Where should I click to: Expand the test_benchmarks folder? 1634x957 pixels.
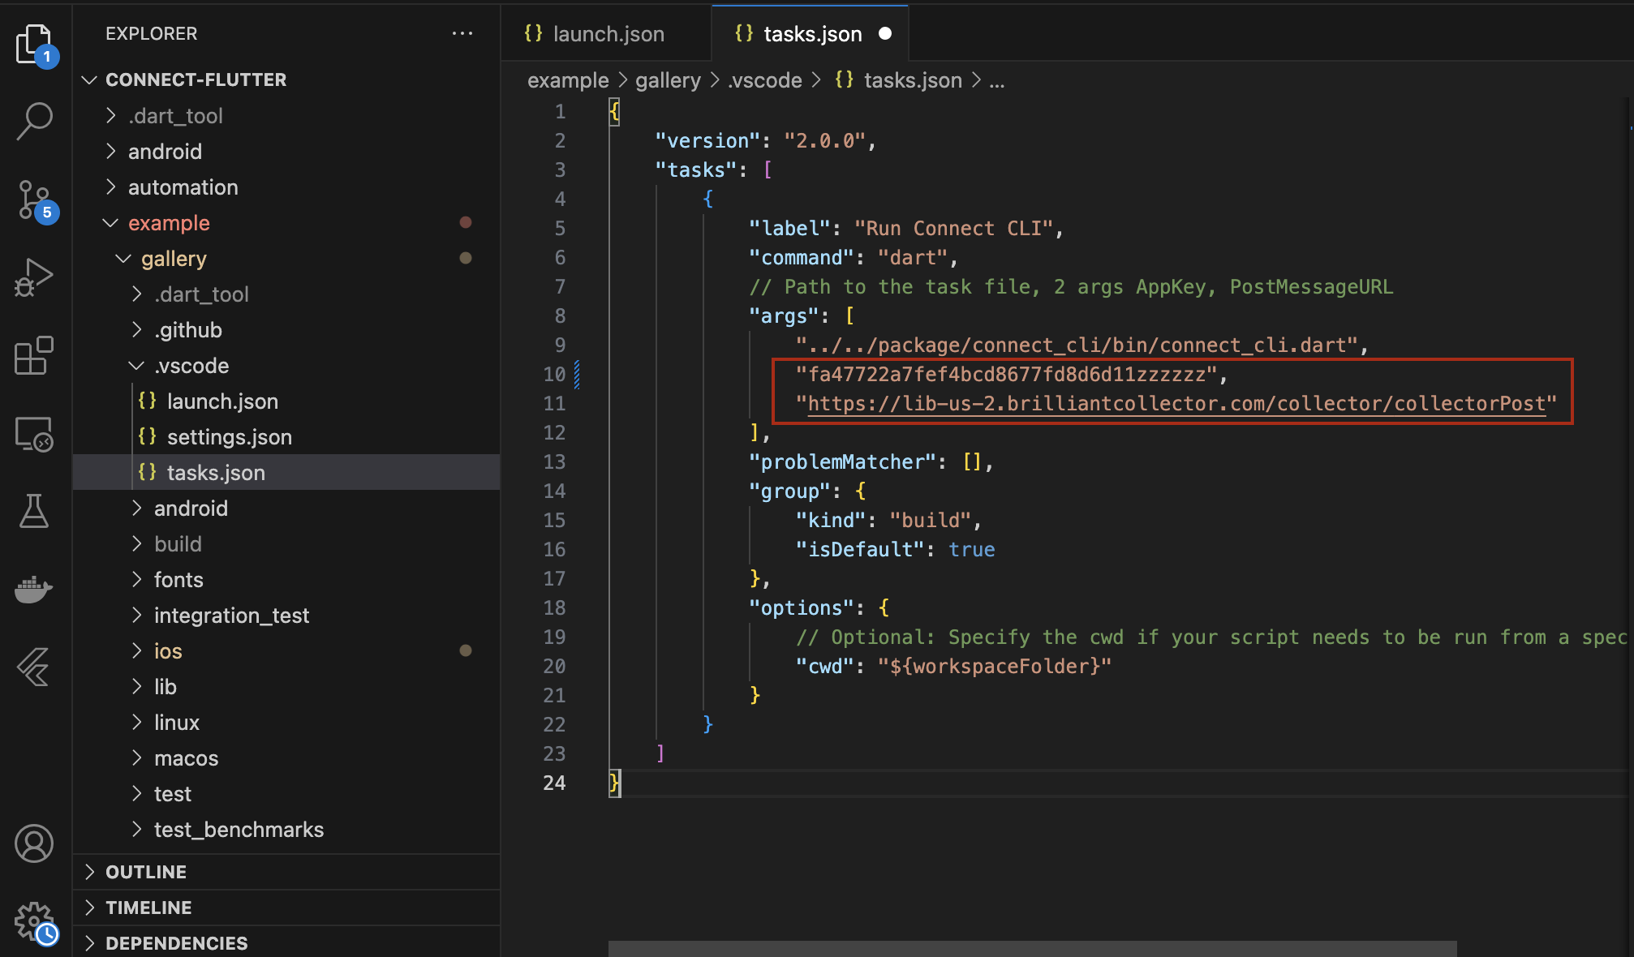pyautogui.click(x=286, y=829)
